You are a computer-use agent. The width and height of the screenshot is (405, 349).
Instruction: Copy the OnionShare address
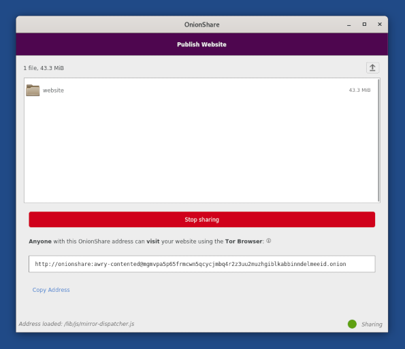pos(51,290)
